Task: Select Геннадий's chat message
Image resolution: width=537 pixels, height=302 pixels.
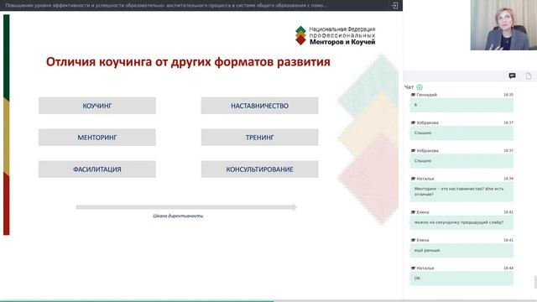Action: (x=461, y=105)
